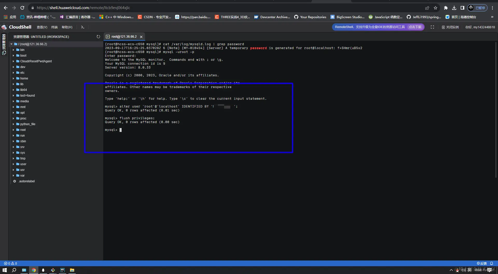Expand the python_file folder
Screen dimensions: 498x274
(x=13, y=124)
